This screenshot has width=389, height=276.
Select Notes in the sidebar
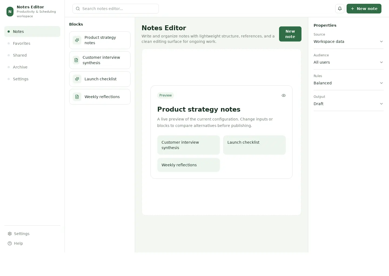tap(32, 32)
